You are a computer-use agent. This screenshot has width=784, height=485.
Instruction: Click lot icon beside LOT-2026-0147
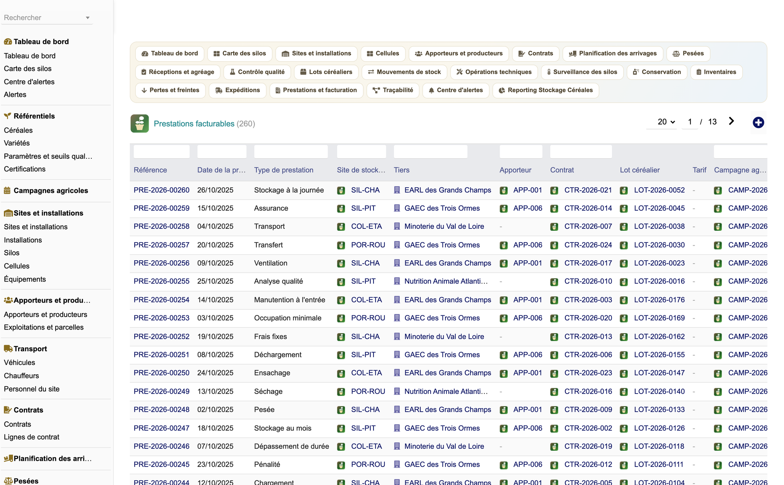coord(624,373)
